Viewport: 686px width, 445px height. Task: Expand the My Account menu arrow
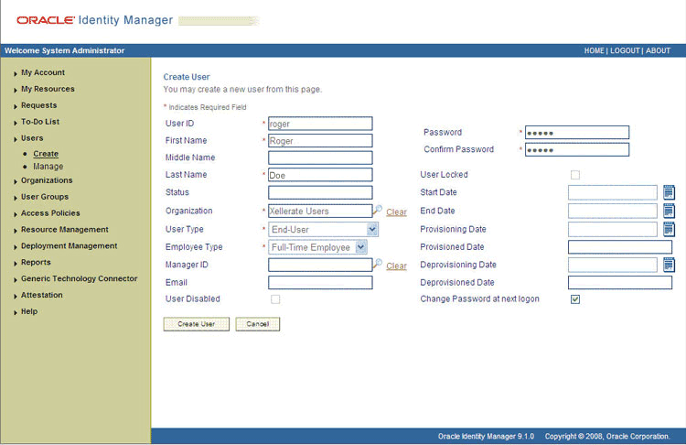(x=16, y=73)
